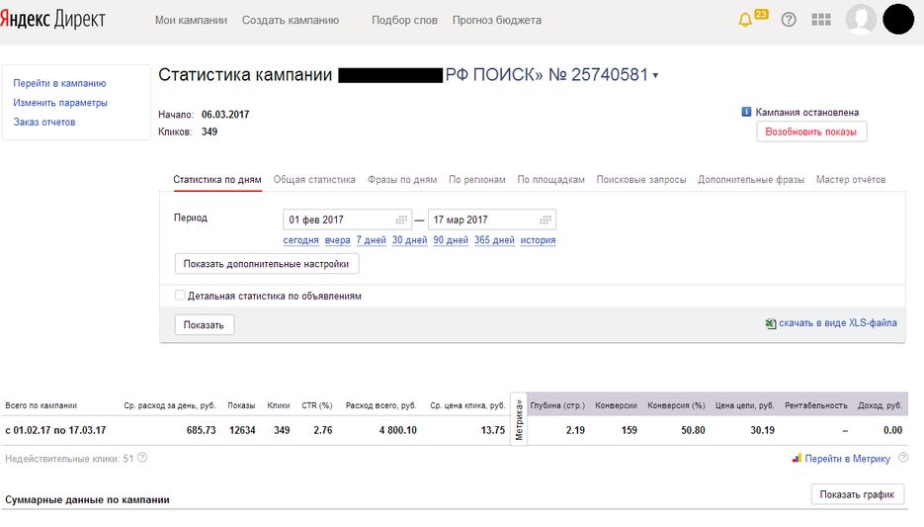
Task: Click help icon beside Перейти в Метрику
Action: pos(903,458)
